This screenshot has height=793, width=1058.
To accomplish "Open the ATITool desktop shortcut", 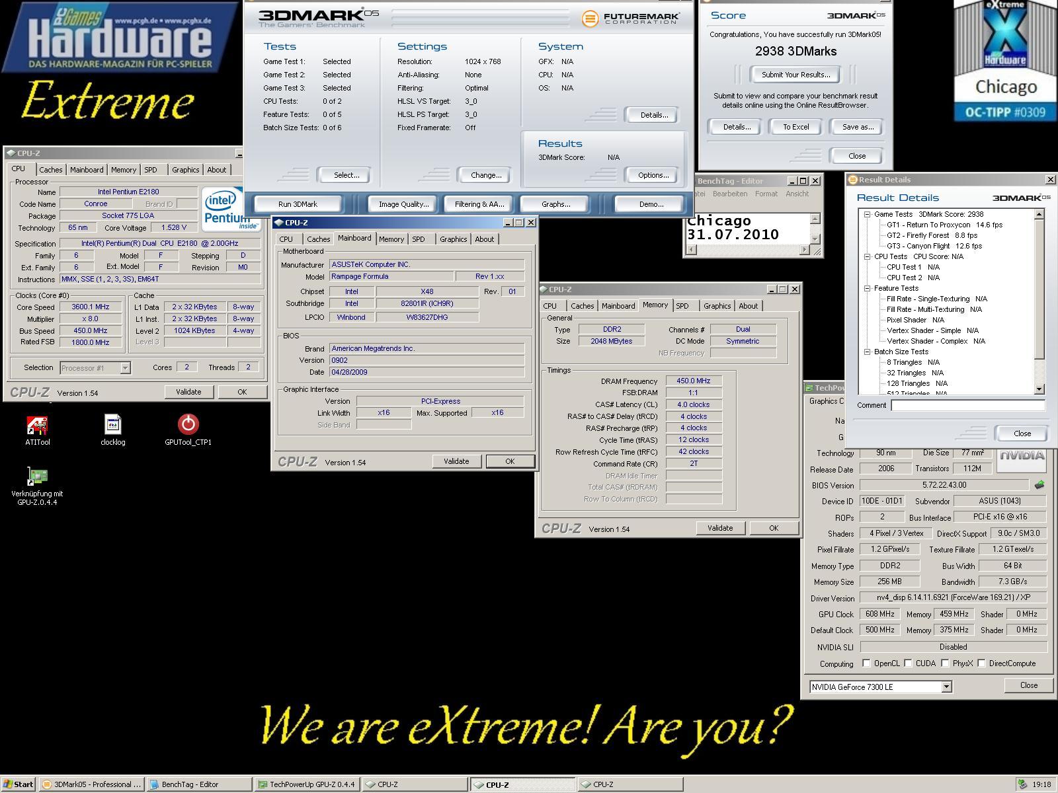I will pyautogui.click(x=37, y=426).
